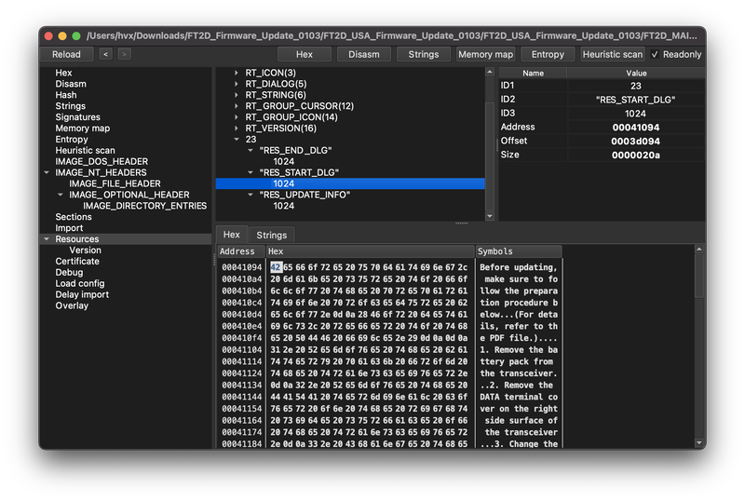Click the Heuristic scan toolbar button
Viewport: 745px width, 501px height.
pos(612,54)
